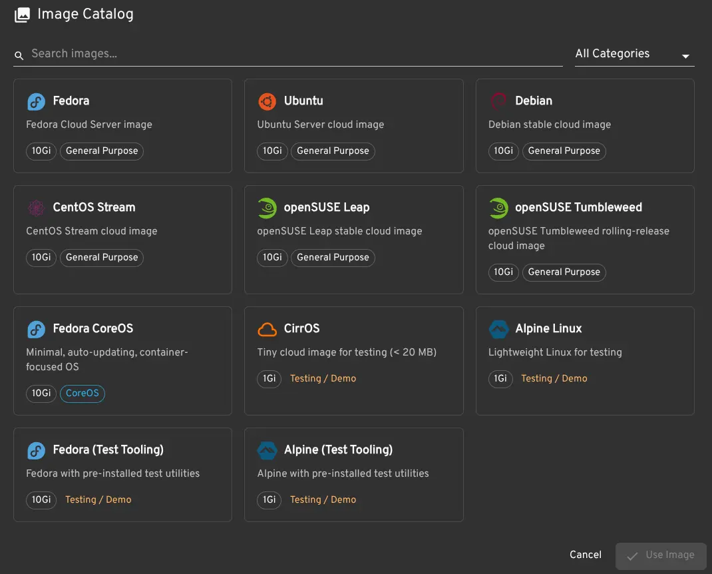Click 'CentOS Stream cloud image' description
Viewport: 712px width, 574px height.
[x=91, y=231]
